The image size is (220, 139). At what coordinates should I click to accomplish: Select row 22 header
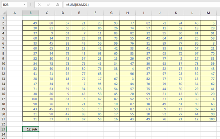click(x=3, y=124)
